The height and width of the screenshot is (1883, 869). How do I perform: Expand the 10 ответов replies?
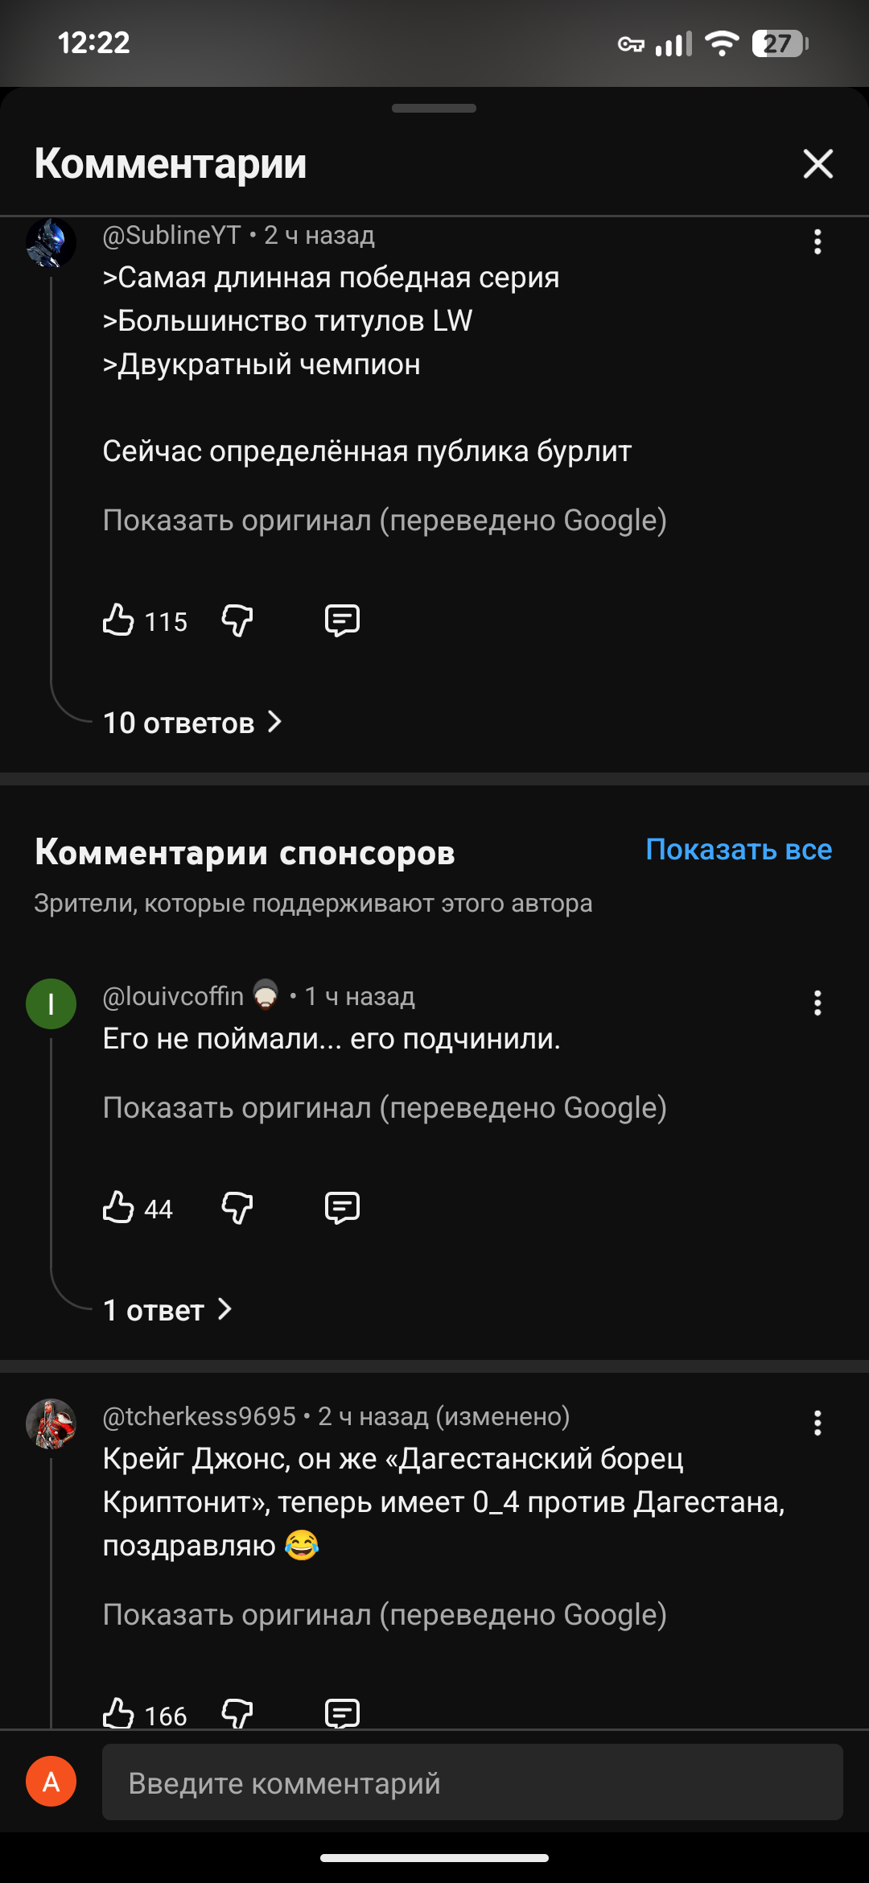coord(193,723)
